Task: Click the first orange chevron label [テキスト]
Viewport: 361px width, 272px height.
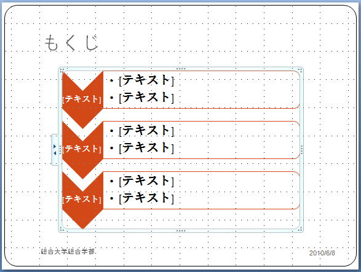Action: point(82,99)
